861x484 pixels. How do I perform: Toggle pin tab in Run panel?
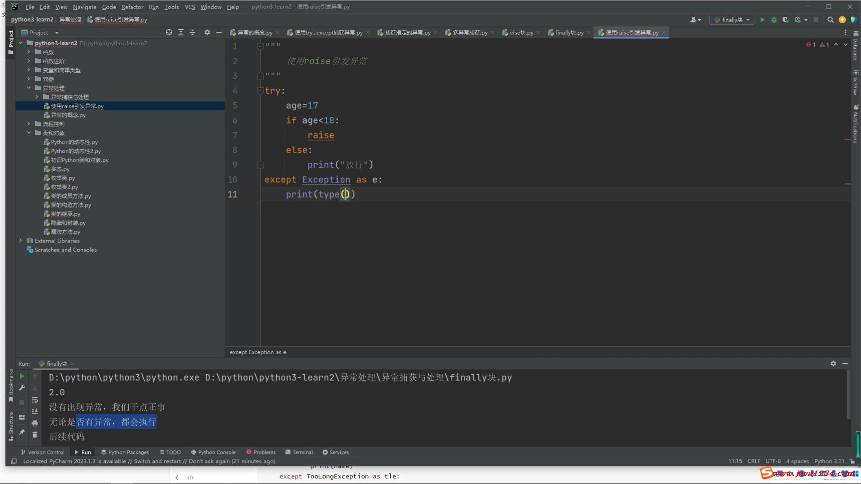point(22,432)
